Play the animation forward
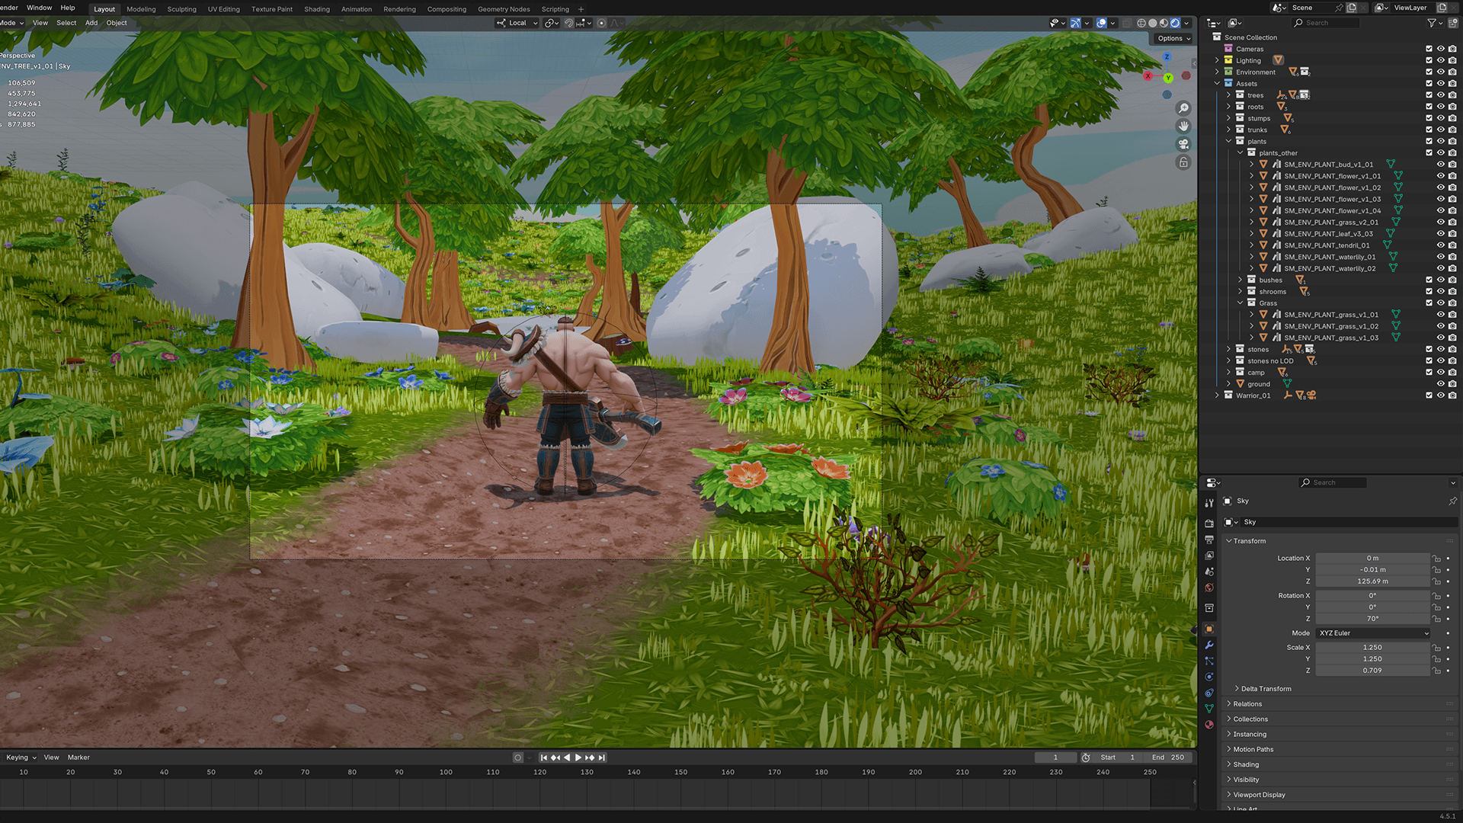Image resolution: width=1463 pixels, height=823 pixels. [578, 757]
